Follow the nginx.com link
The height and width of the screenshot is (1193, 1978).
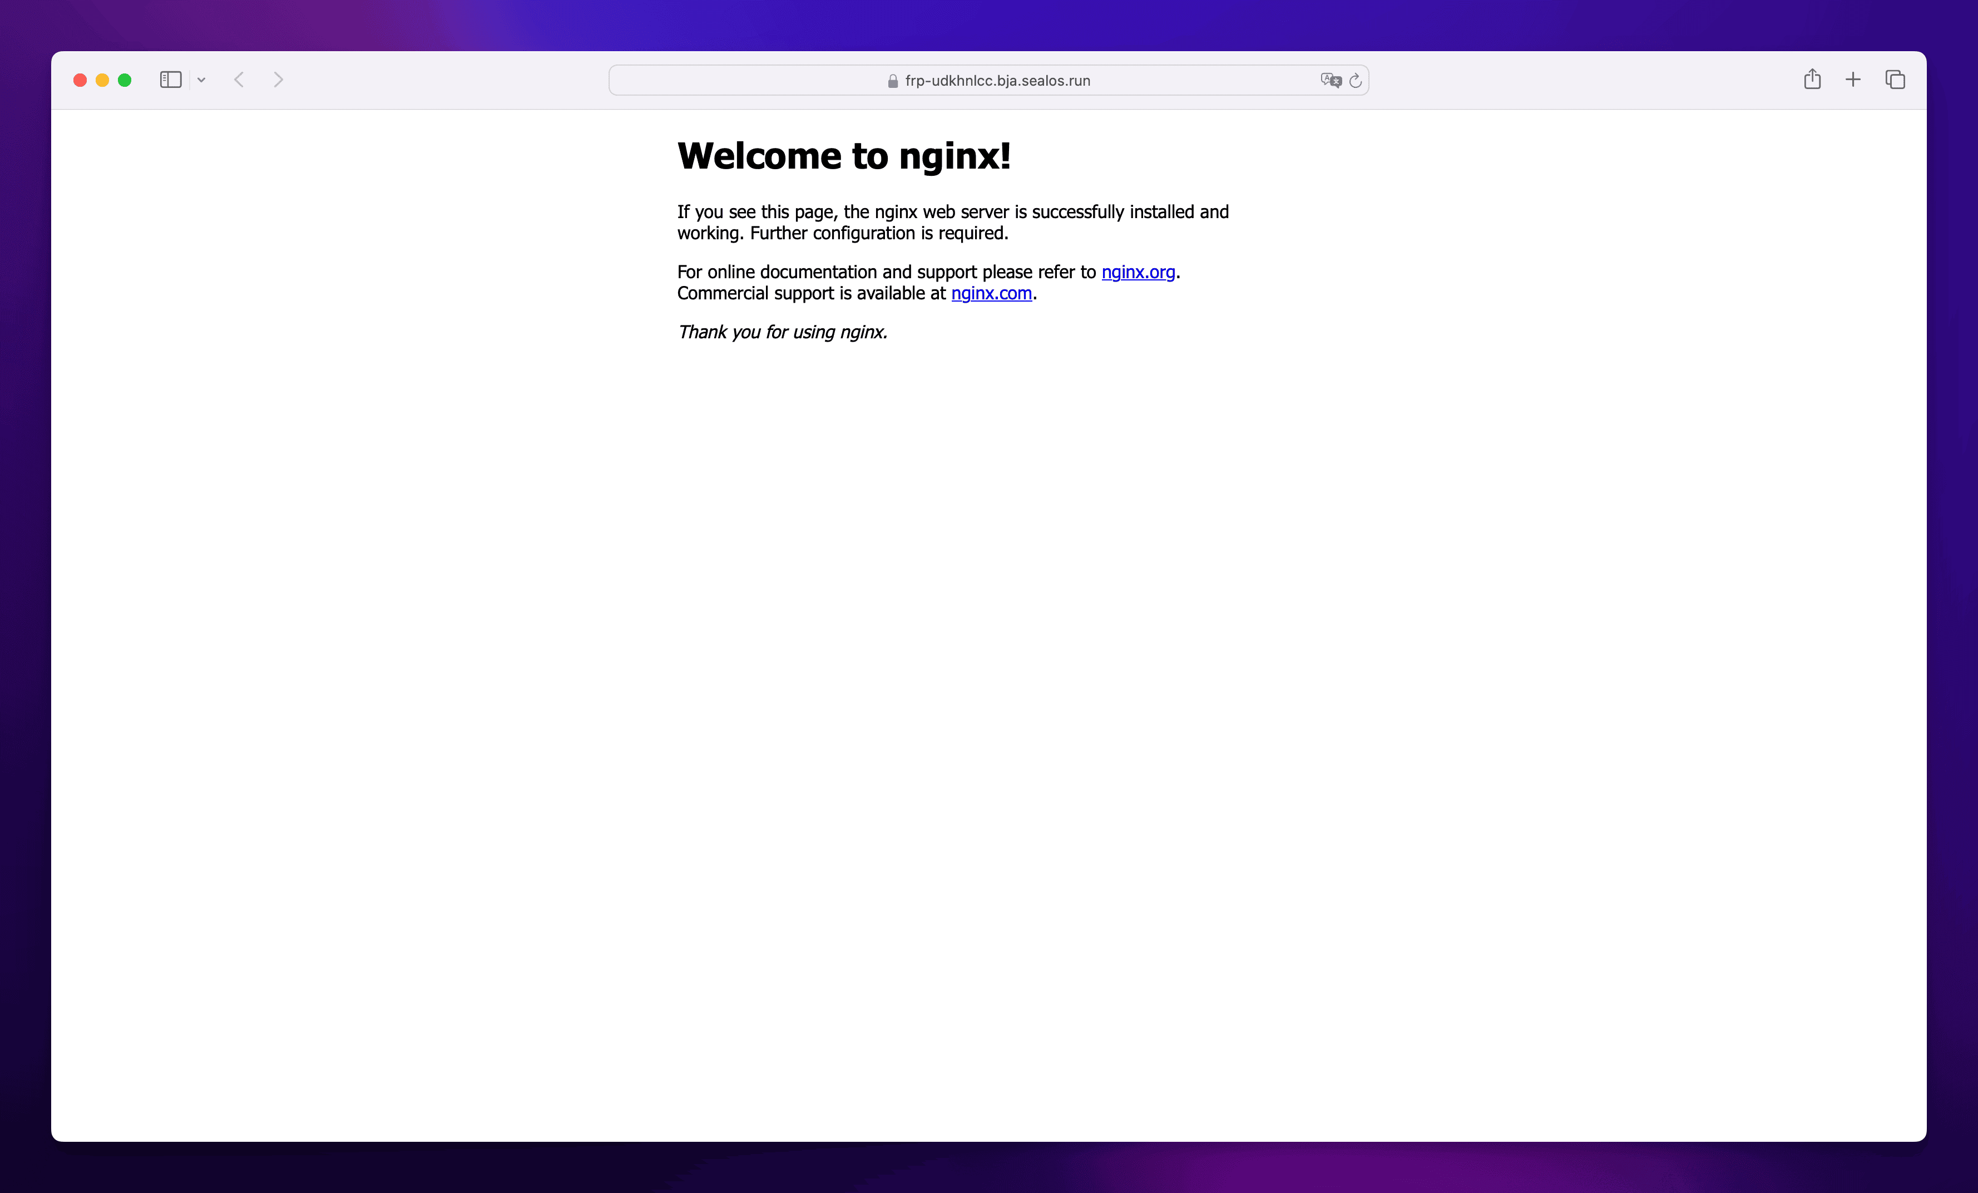pos(991,294)
